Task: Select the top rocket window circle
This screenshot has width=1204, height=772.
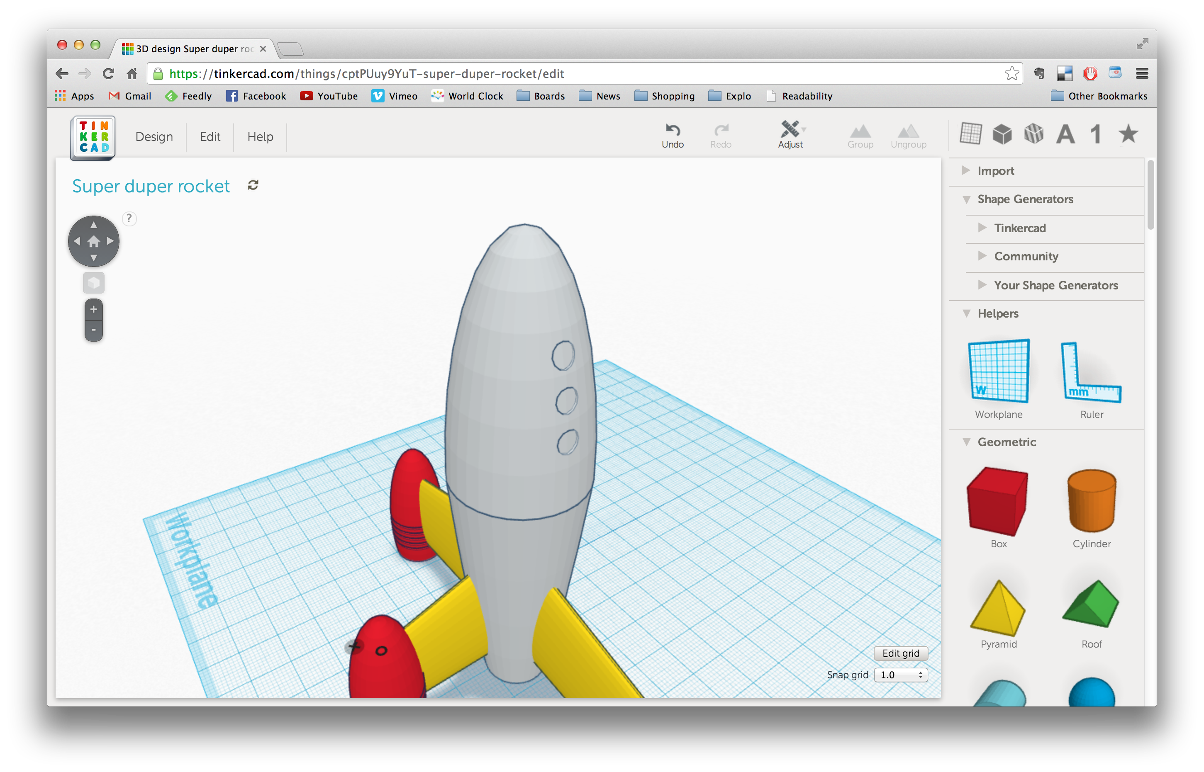Action: tap(563, 355)
